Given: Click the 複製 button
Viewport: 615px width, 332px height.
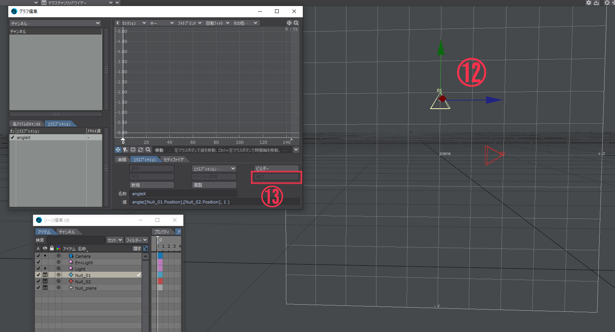Looking at the screenshot, I should [x=214, y=185].
